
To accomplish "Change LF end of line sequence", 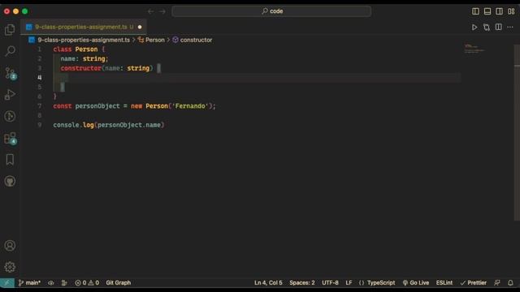I will coord(349,283).
